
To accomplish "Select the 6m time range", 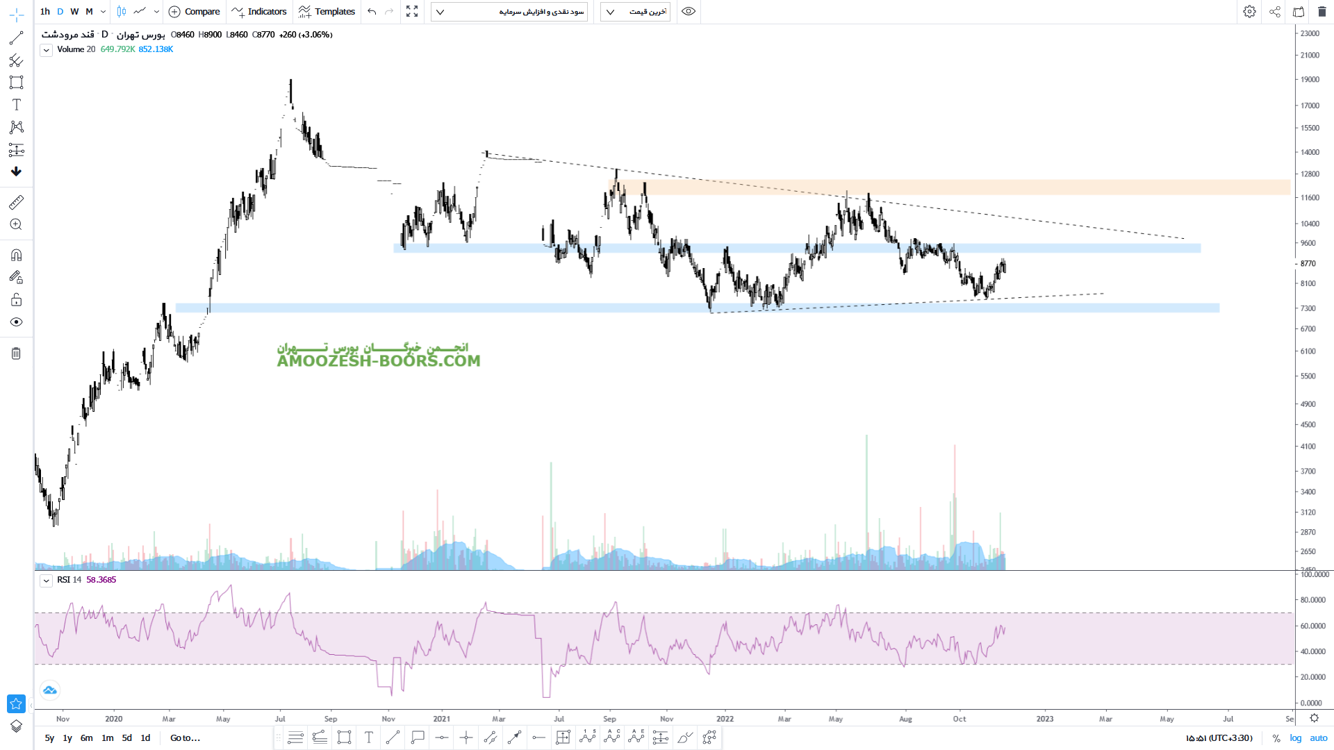I will click(86, 738).
